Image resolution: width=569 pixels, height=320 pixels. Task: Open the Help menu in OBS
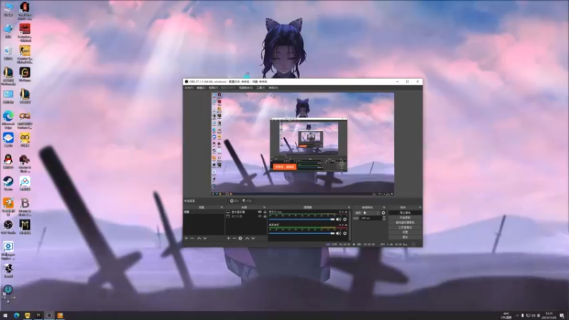tap(273, 87)
